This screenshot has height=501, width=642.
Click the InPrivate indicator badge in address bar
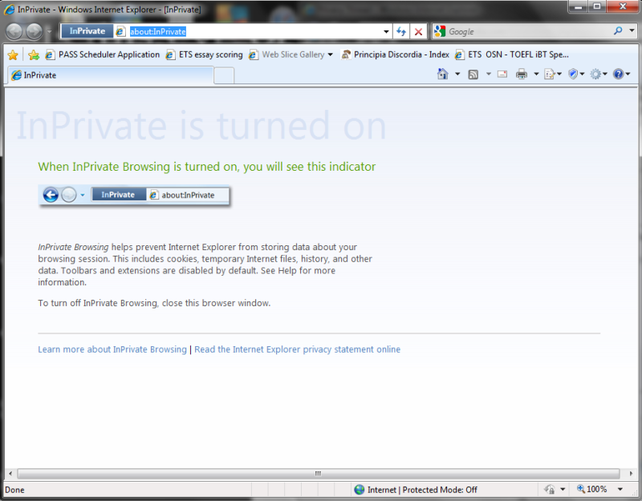coord(87,31)
